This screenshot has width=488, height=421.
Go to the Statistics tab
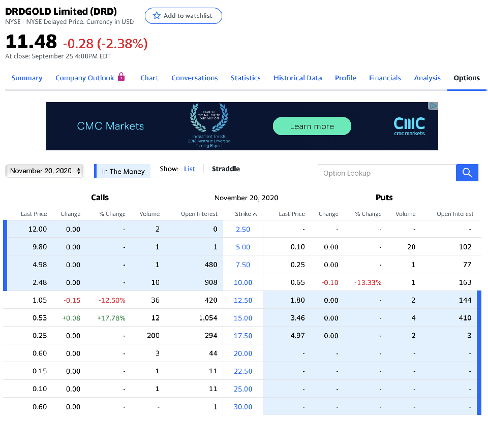click(246, 78)
